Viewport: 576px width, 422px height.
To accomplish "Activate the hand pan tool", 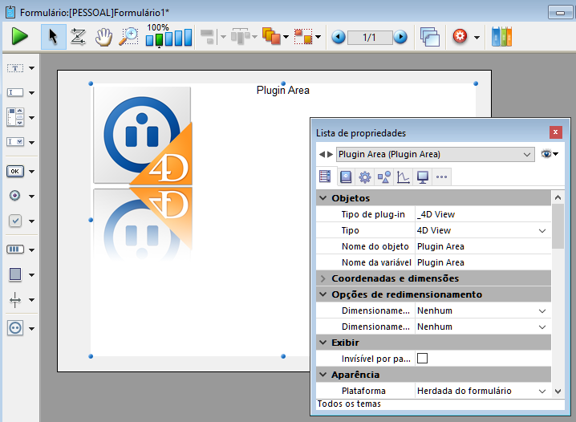I will [103, 37].
